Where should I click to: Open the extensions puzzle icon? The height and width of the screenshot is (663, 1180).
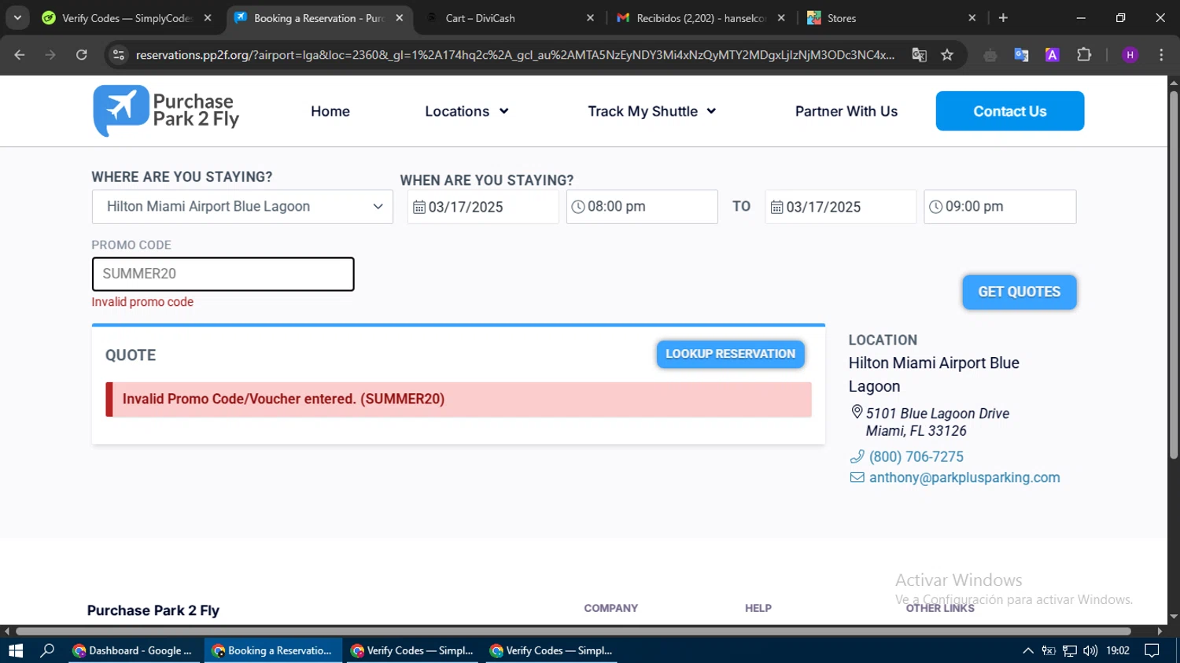(1084, 54)
